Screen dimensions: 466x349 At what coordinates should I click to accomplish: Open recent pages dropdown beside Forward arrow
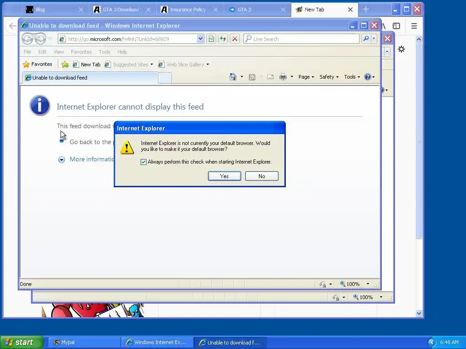point(50,39)
